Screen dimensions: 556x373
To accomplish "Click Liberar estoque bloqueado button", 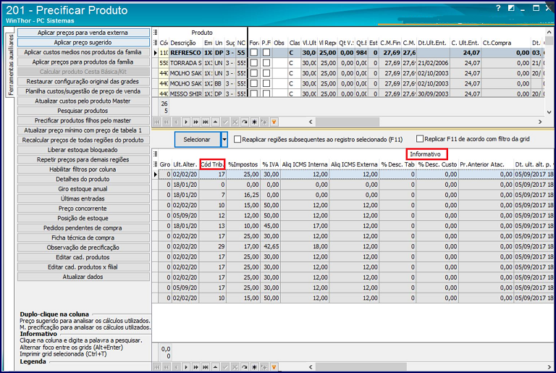I will (x=84, y=150).
